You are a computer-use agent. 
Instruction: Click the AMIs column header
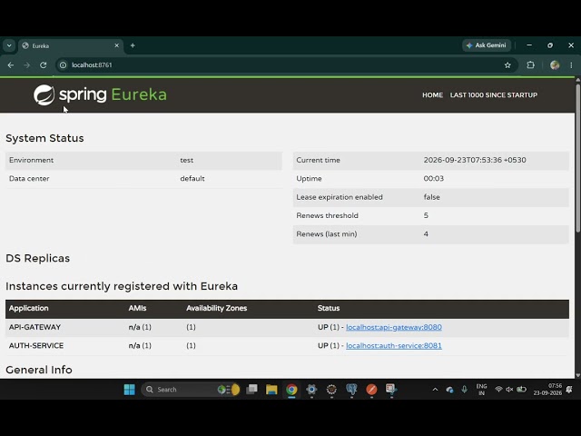[137, 308]
